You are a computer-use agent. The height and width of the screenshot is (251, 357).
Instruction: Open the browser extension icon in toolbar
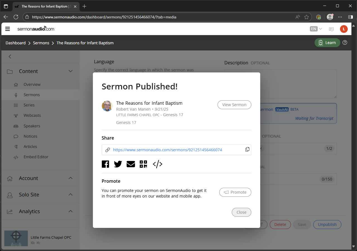click(x=319, y=17)
